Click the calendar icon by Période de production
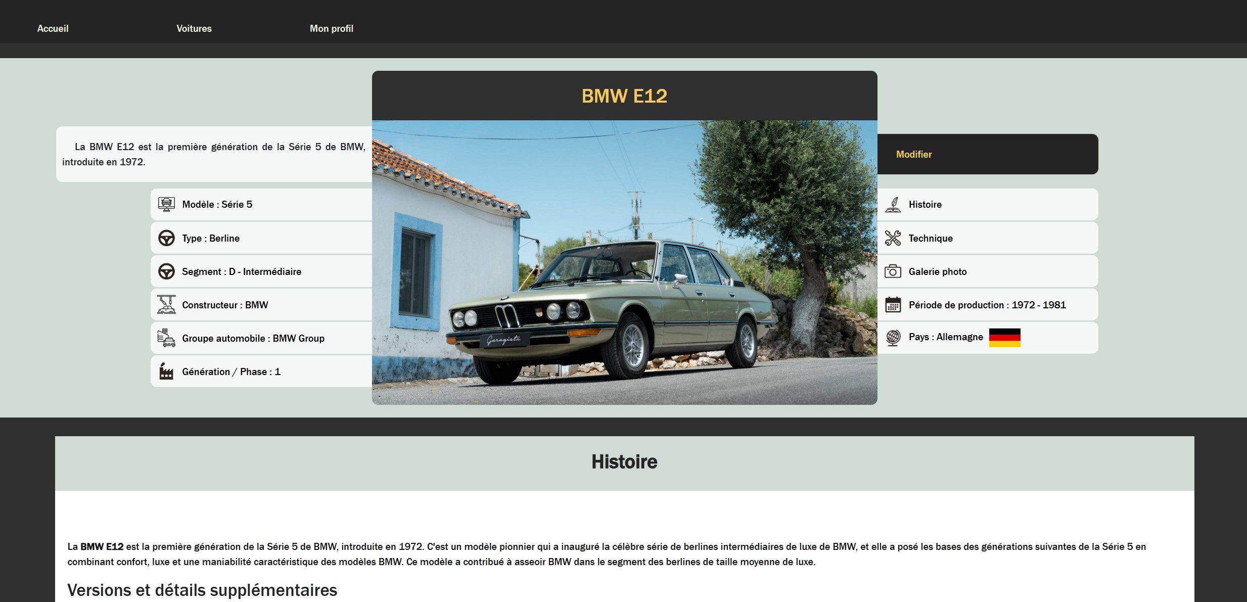The image size is (1247, 602). tap(893, 305)
